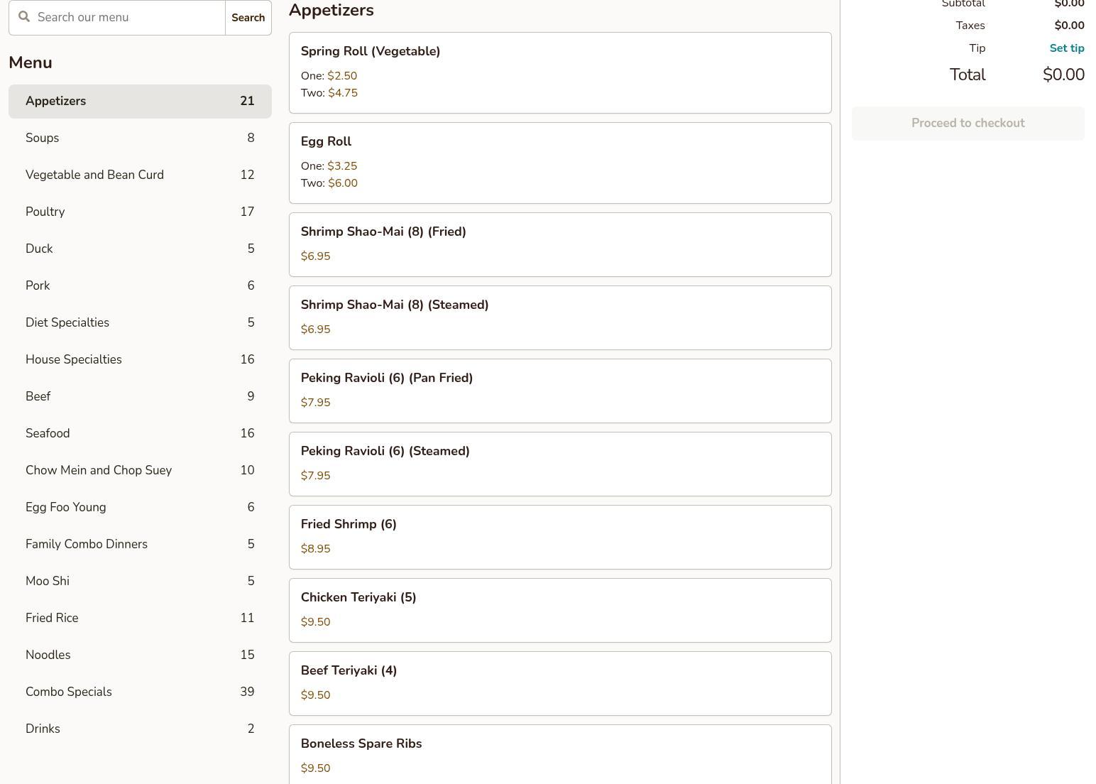Click the Proceed to checkout button
The image size is (1096, 784).
click(x=968, y=124)
